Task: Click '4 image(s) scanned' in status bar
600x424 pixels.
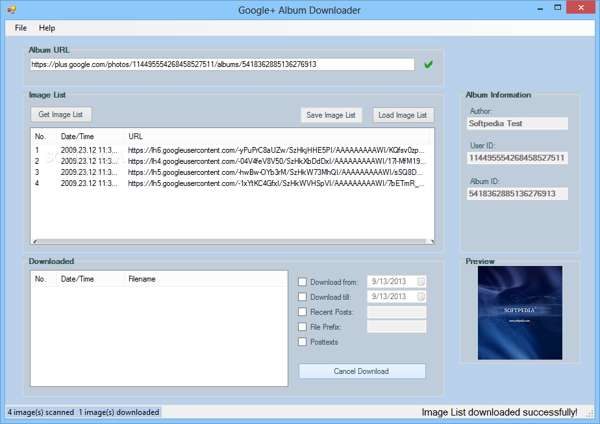Action: (40, 412)
